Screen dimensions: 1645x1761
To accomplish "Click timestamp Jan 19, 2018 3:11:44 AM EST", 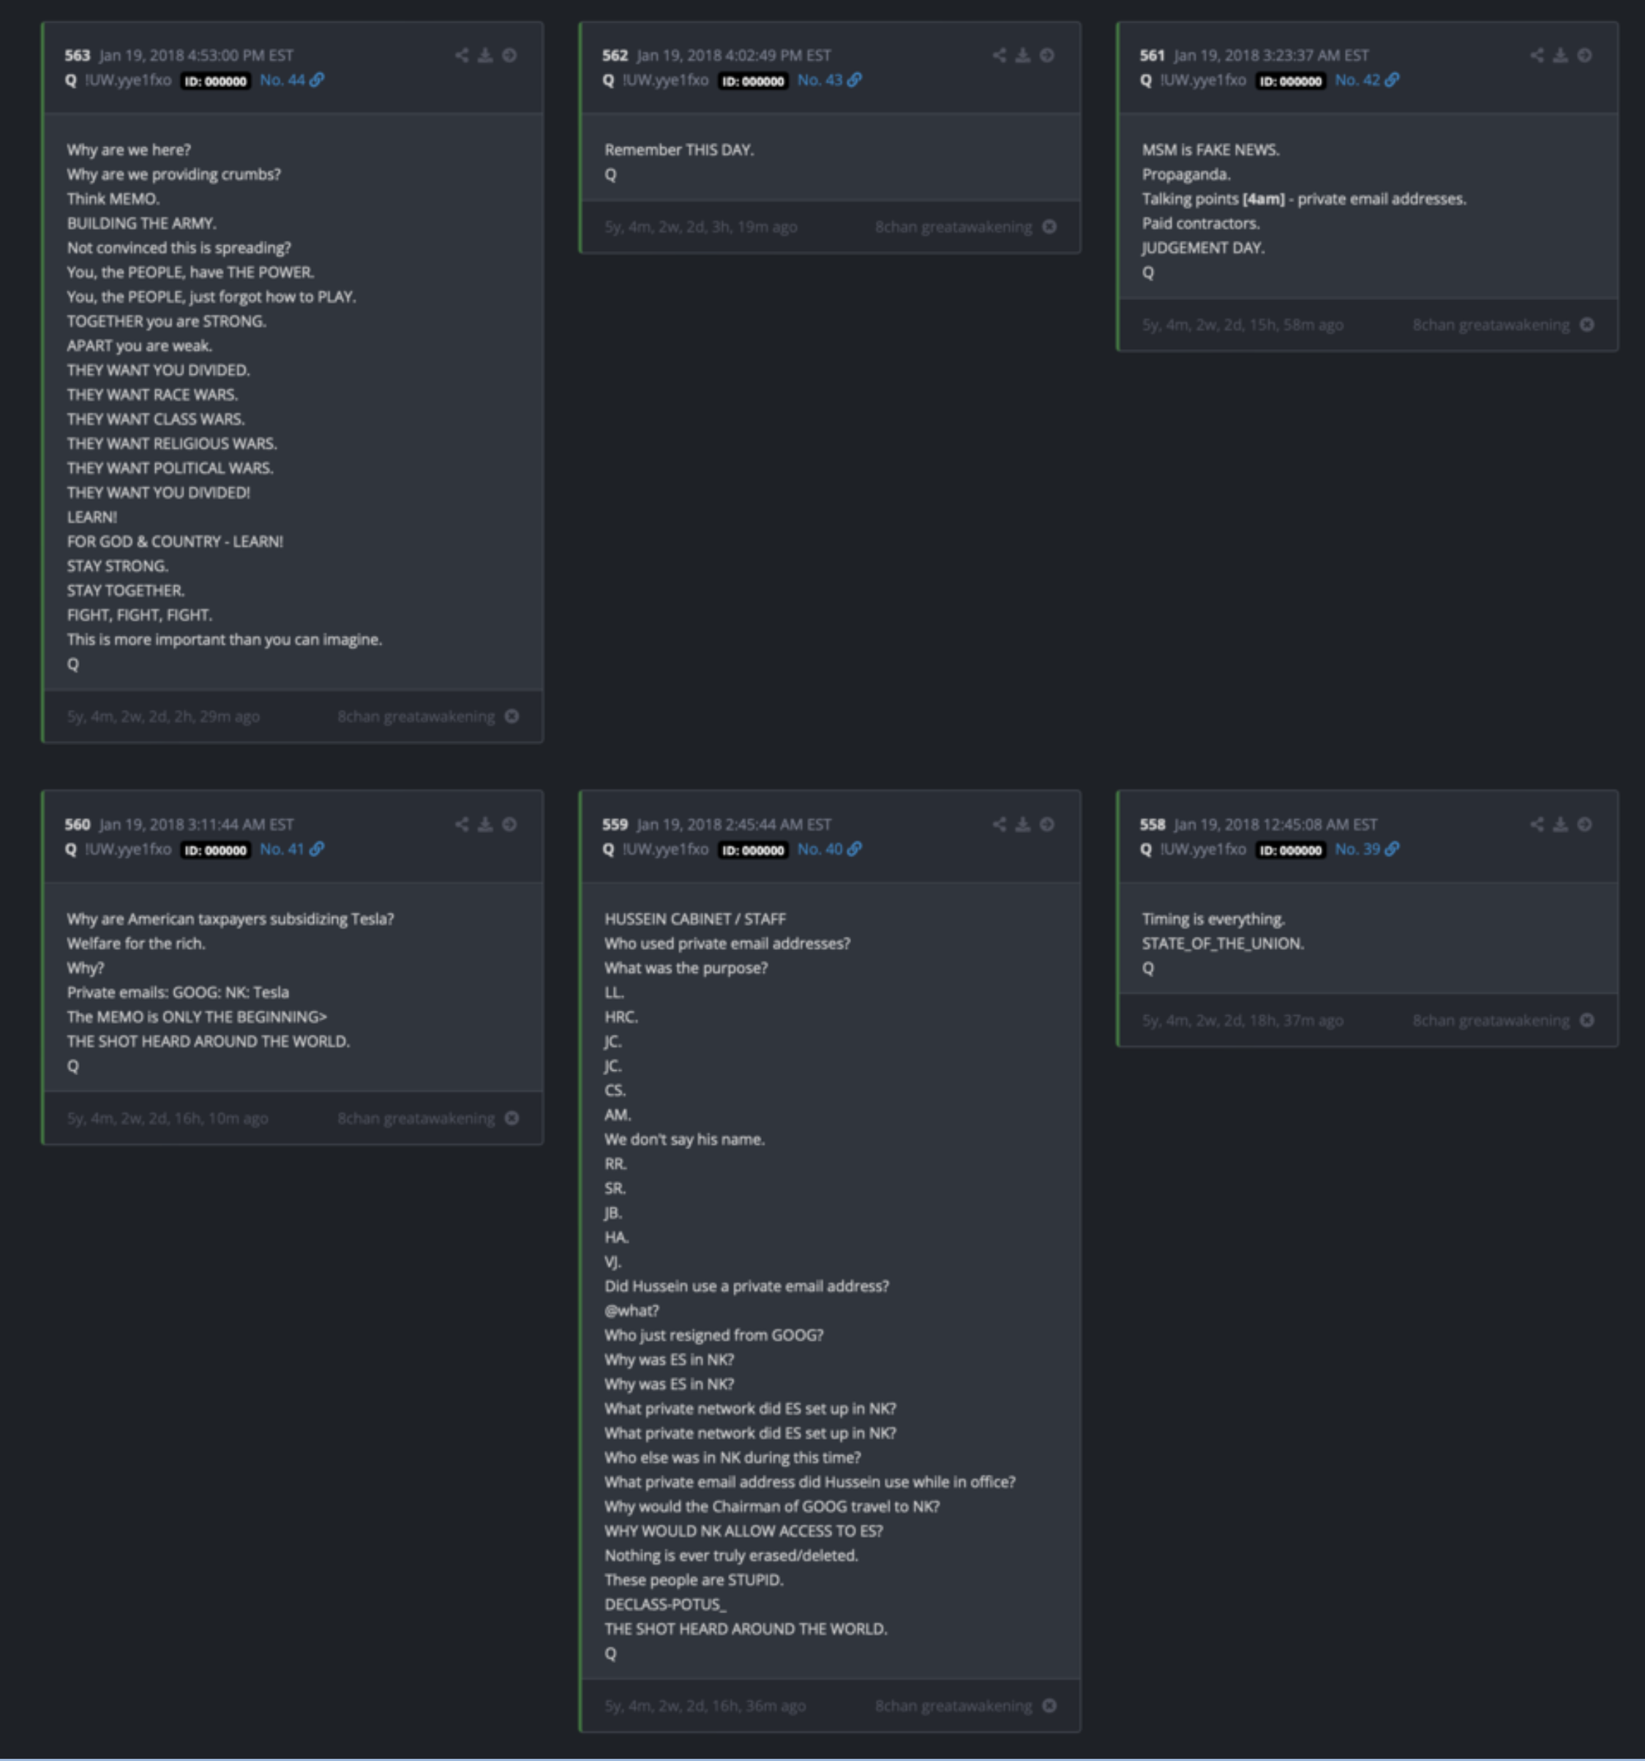I will coord(197,825).
